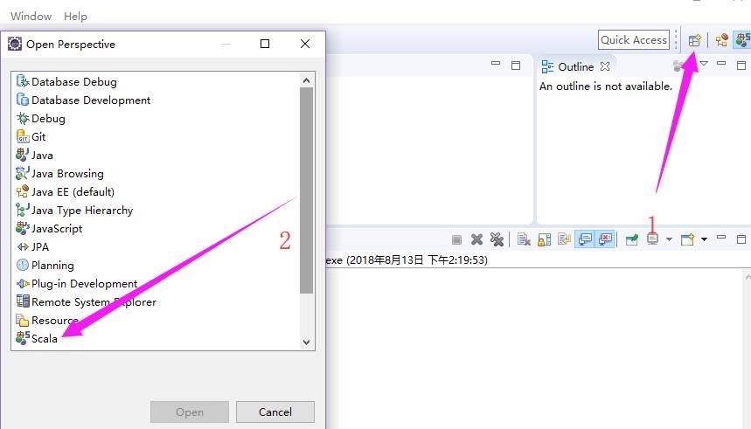Open the Display Selected Console dropdown arrow
The image size is (751, 429).
coord(669,239)
